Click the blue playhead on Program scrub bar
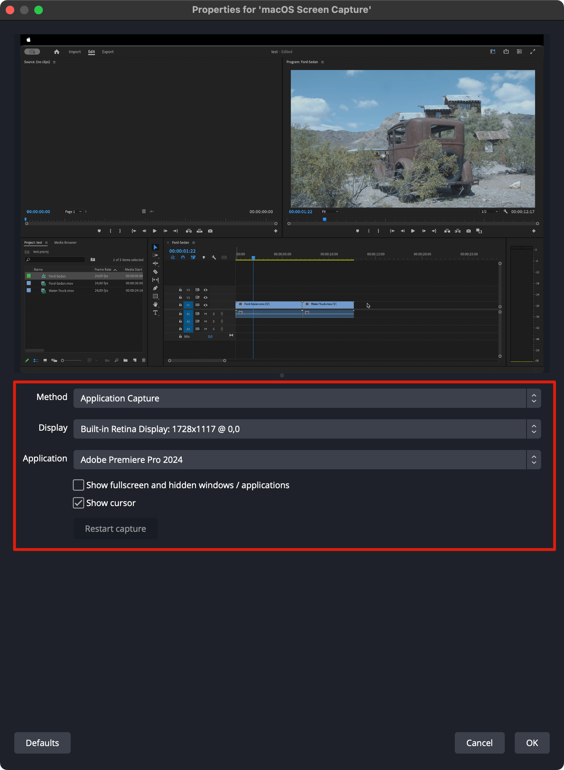The width and height of the screenshot is (564, 770). pyautogui.click(x=324, y=220)
